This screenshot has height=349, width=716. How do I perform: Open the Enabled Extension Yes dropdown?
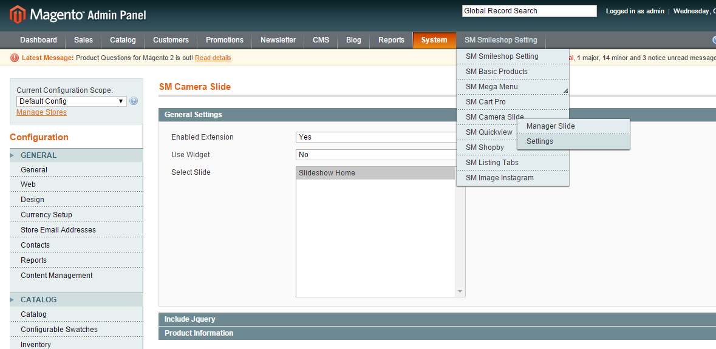pos(375,137)
